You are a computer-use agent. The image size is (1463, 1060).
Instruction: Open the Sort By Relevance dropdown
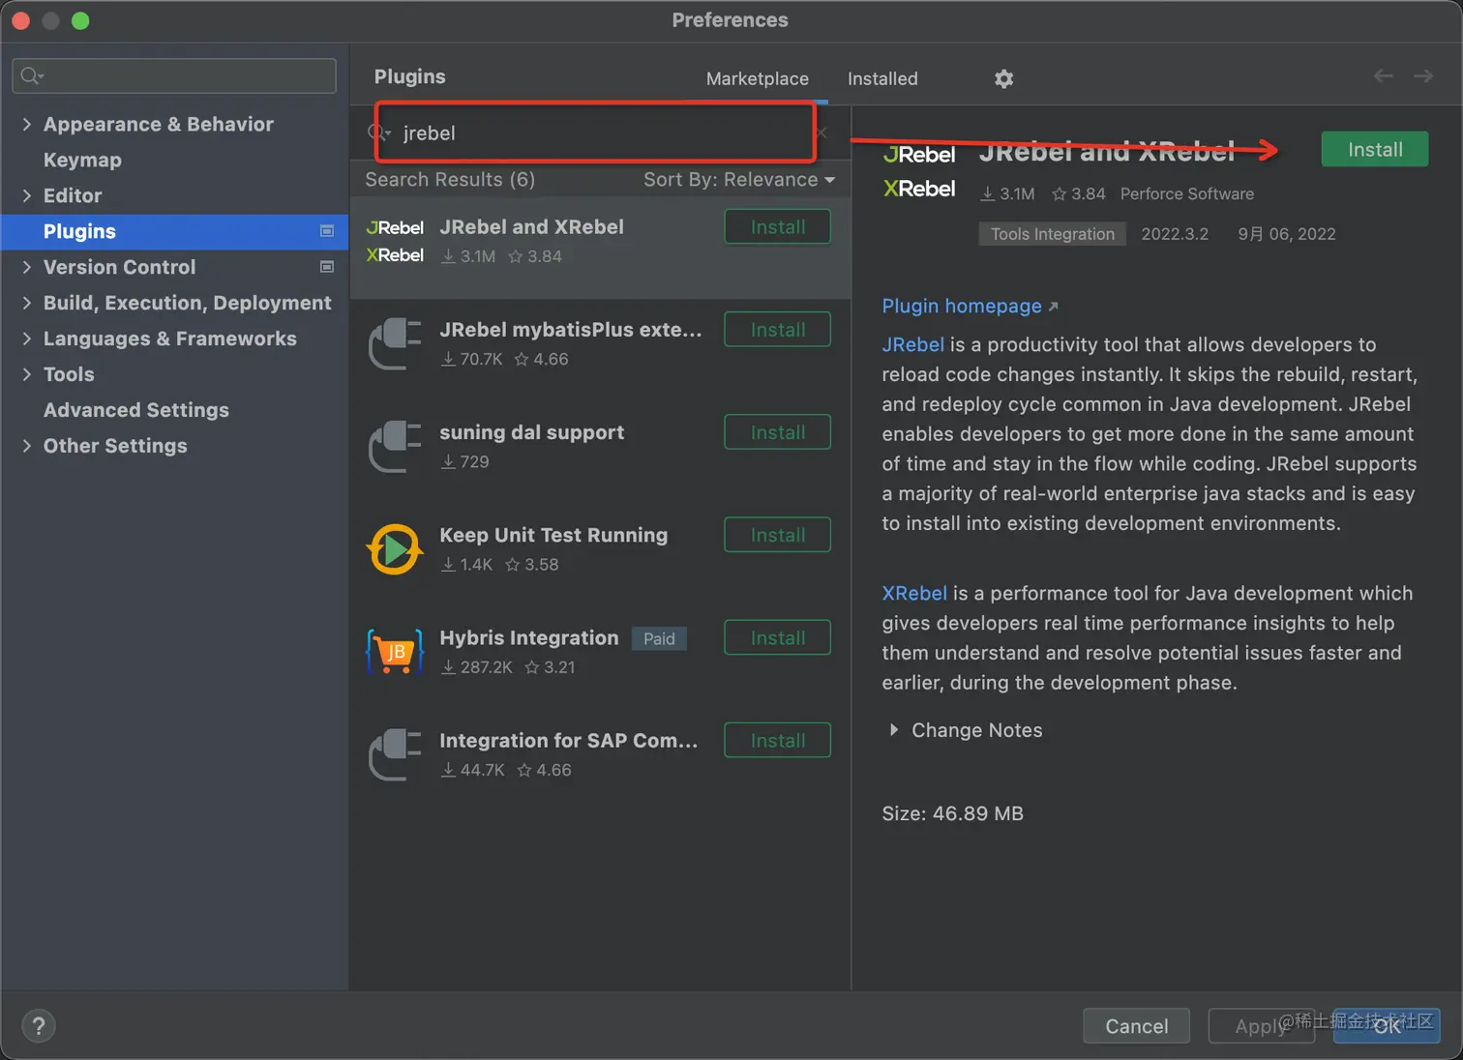[x=739, y=180]
